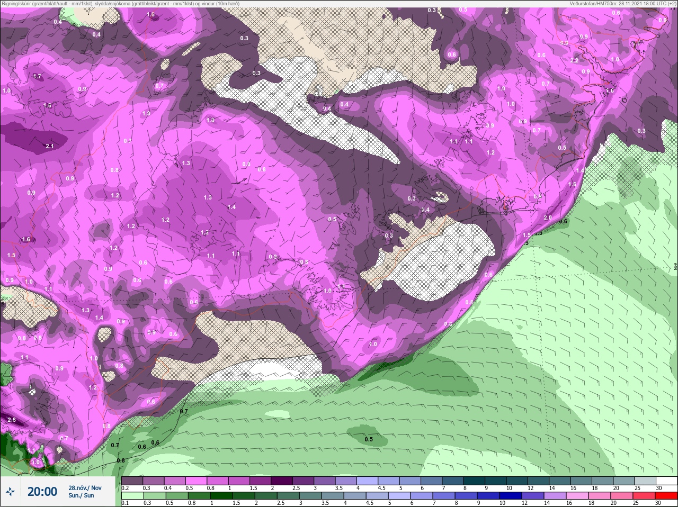Click the '0.2' label in the upper legend row
The width and height of the screenshot is (678, 507).
pos(125,488)
